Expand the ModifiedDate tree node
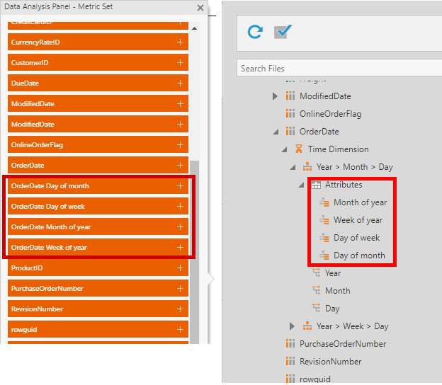The width and height of the screenshot is (442, 385). (276, 96)
